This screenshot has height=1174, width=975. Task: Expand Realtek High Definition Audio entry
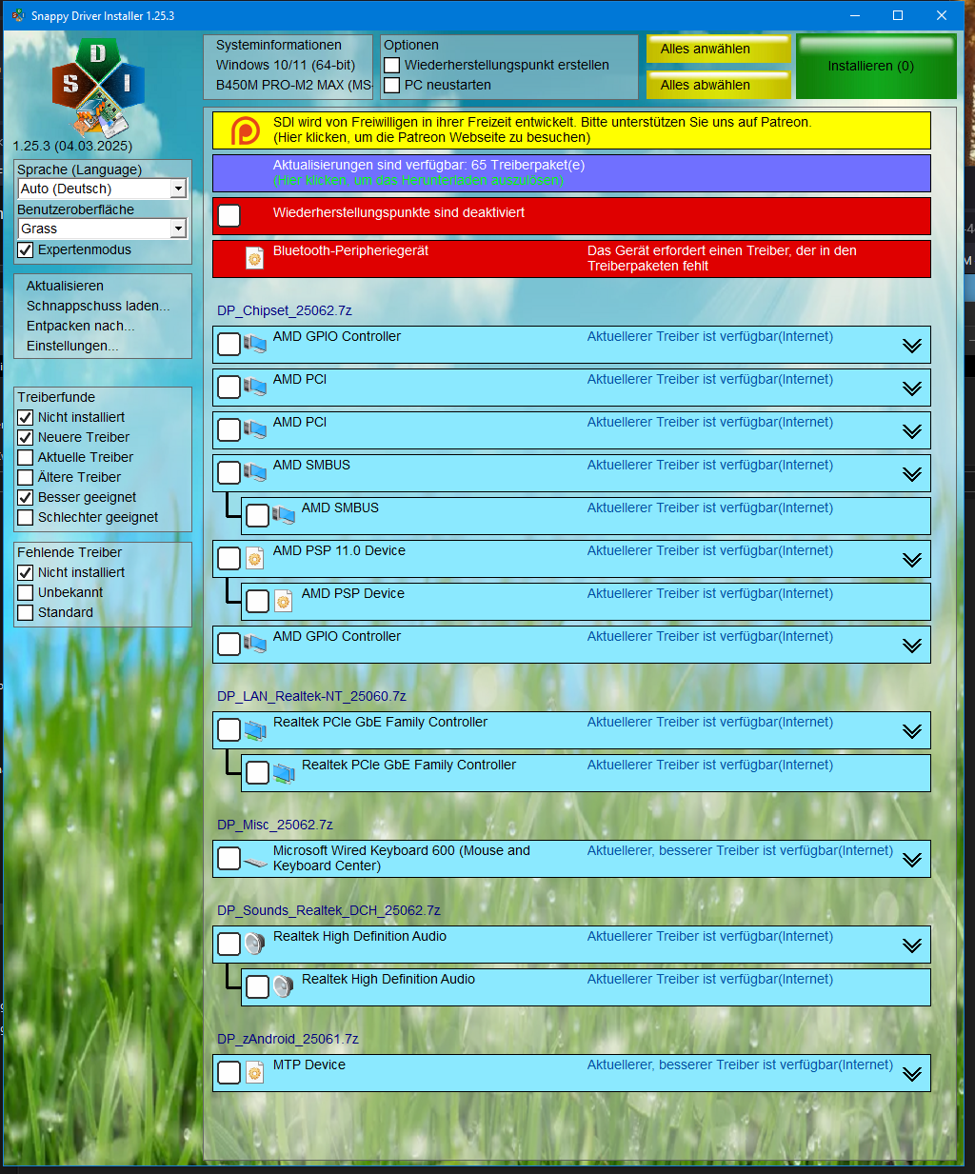912,945
